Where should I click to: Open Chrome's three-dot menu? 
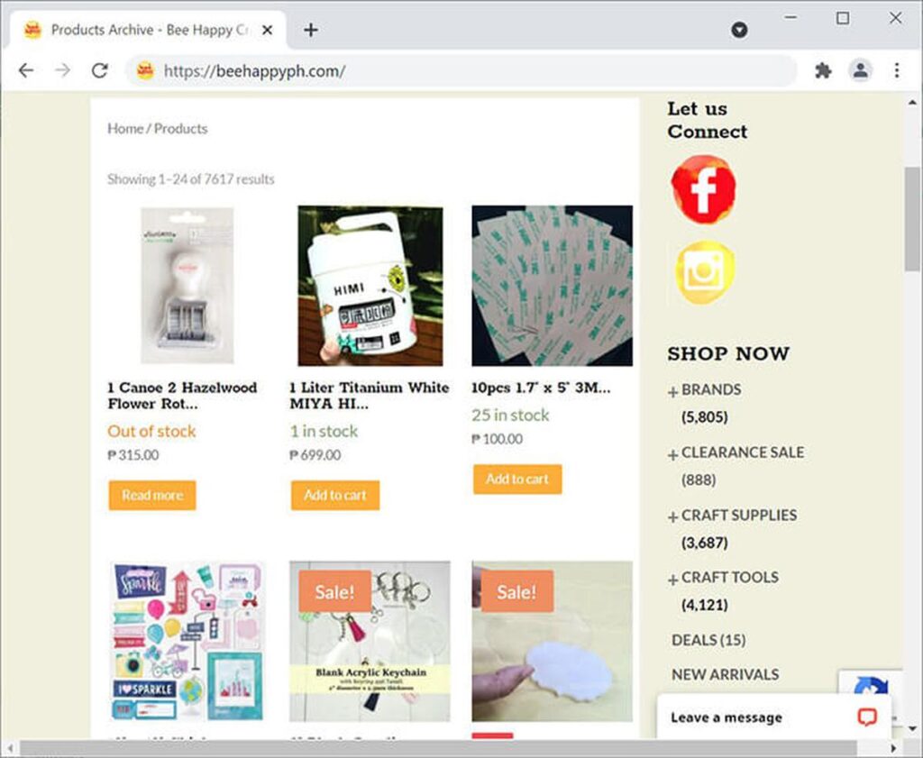(x=898, y=70)
